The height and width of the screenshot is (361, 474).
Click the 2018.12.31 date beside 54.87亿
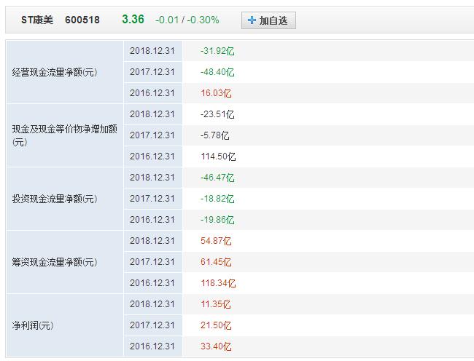(152, 241)
